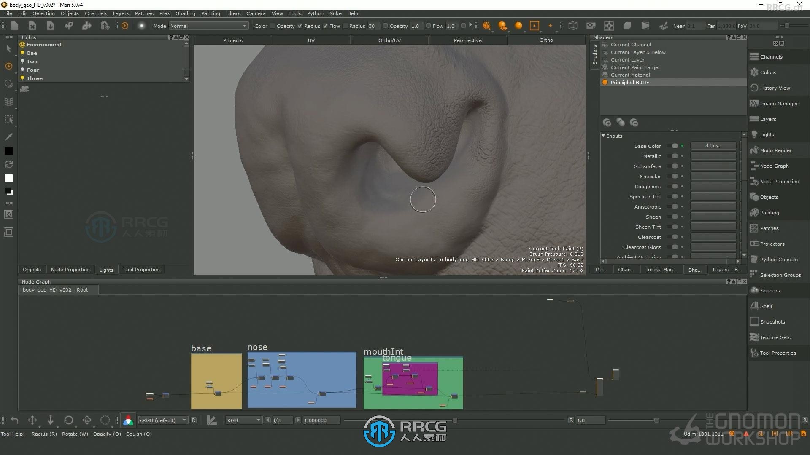
Task: Select the UV viewport tab
Action: [x=311, y=40]
